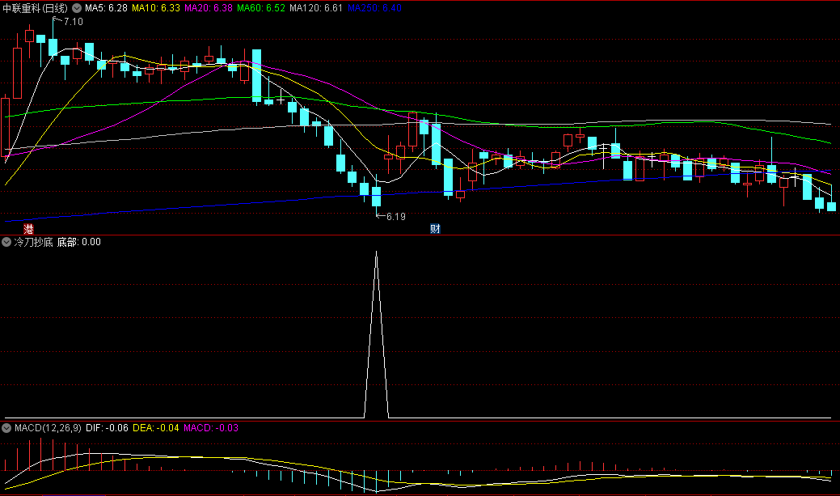Click the MA5: 6.28 label

[106, 8]
